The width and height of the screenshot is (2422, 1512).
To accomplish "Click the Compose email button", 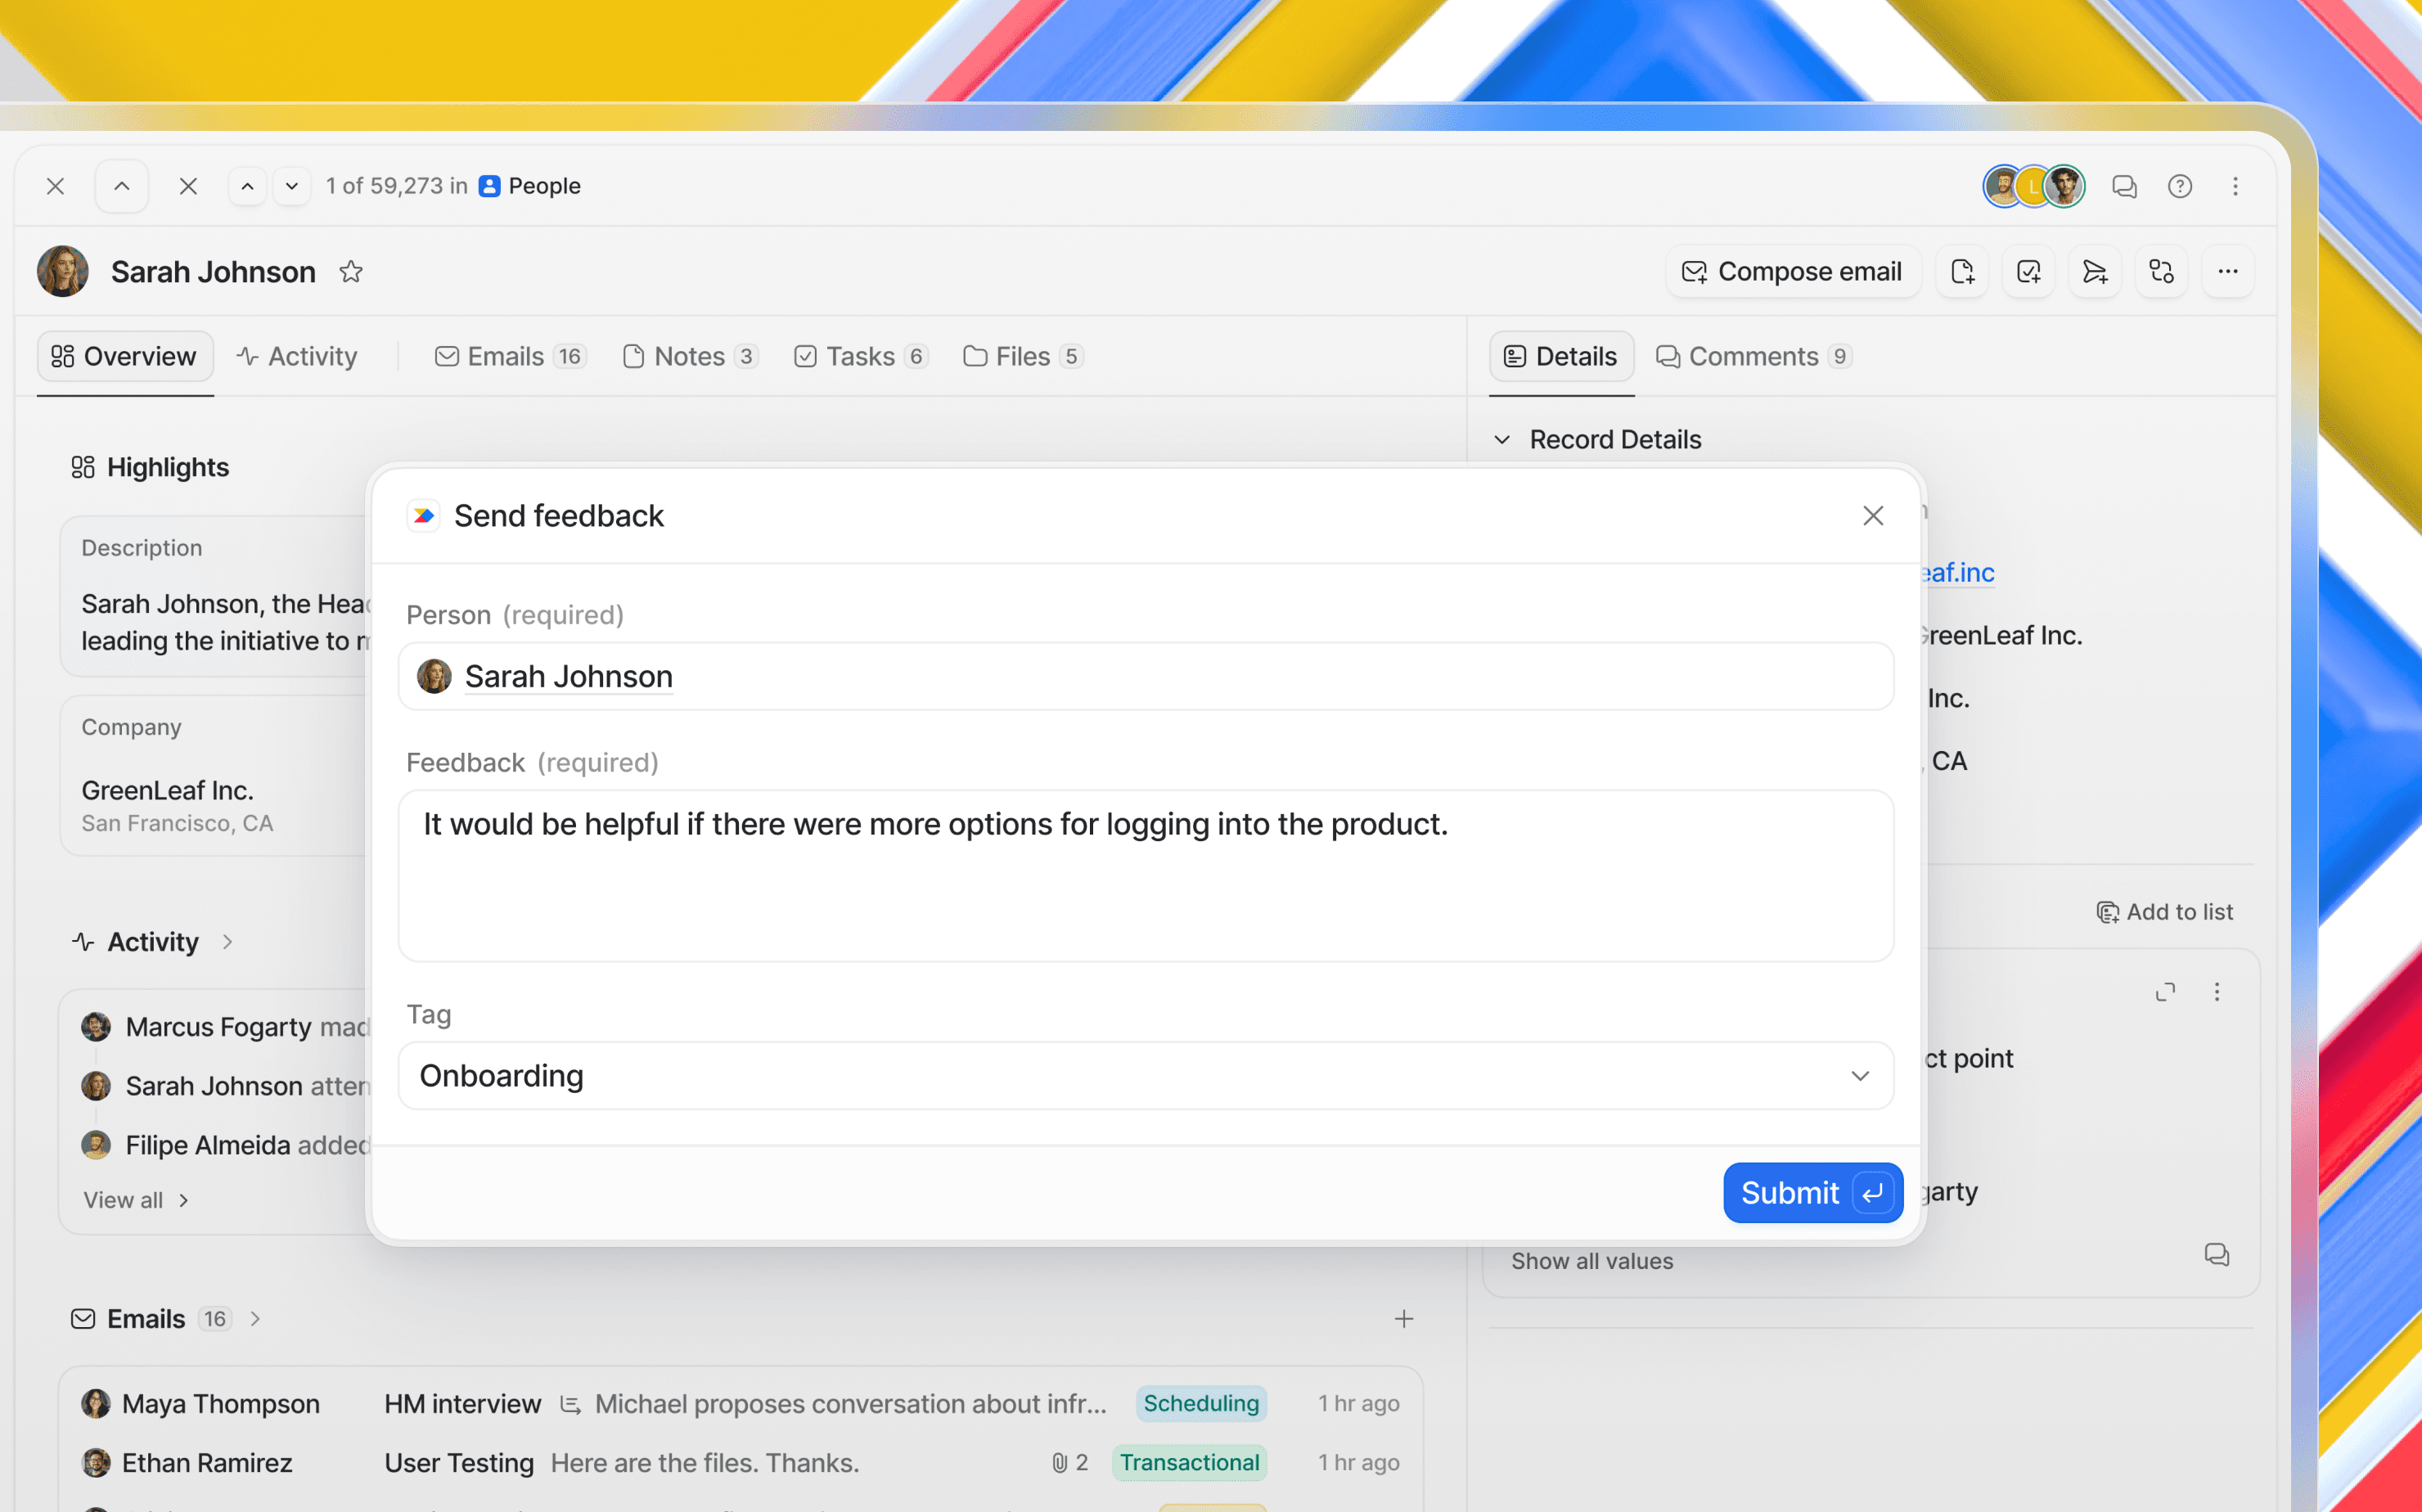I will tap(1793, 272).
